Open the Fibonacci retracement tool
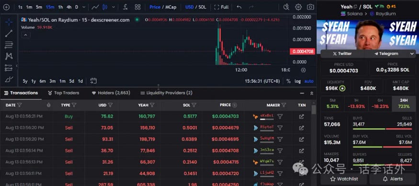Viewport: 419px width, 186px height. (9, 45)
